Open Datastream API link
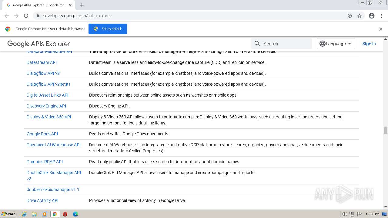Image resolution: width=388 pixels, height=218 pixels. tap(42, 62)
